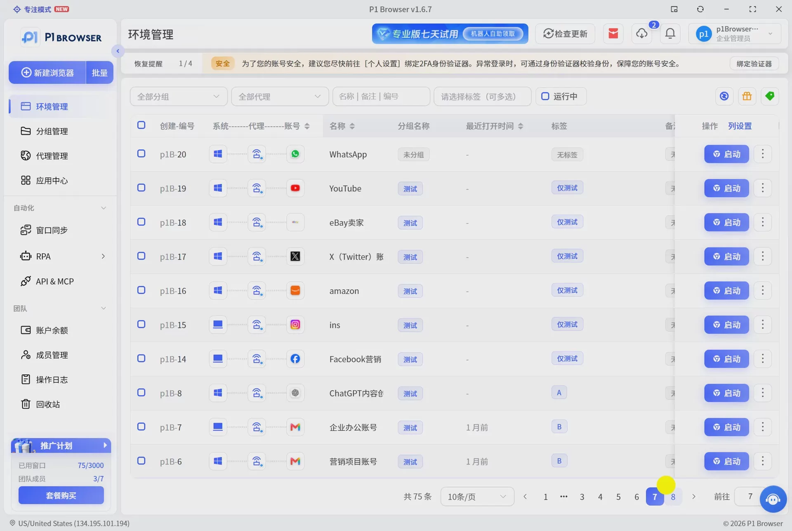Open the p1Browser account dropdown
792x531 pixels.
[x=735, y=34]
